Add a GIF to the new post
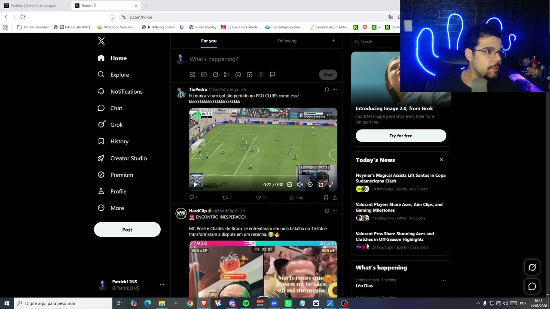 tap(204, 75)
